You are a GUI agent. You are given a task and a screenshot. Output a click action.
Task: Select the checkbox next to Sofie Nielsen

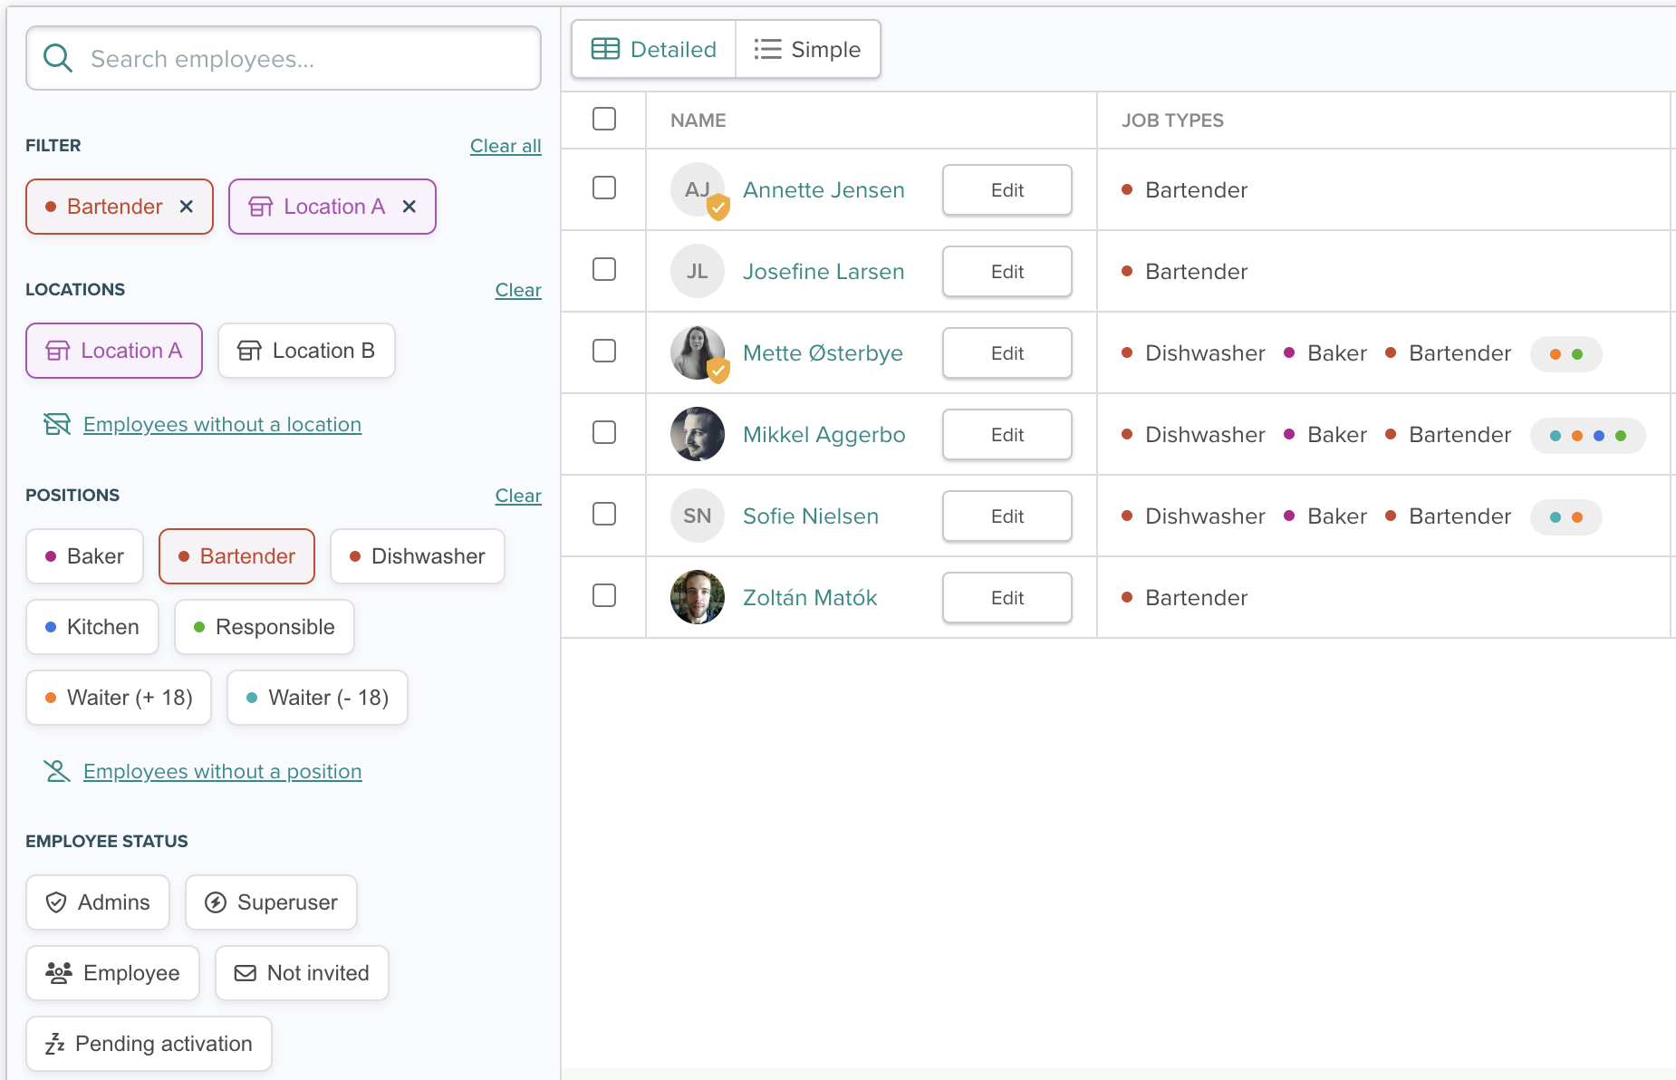coord(604,514)
